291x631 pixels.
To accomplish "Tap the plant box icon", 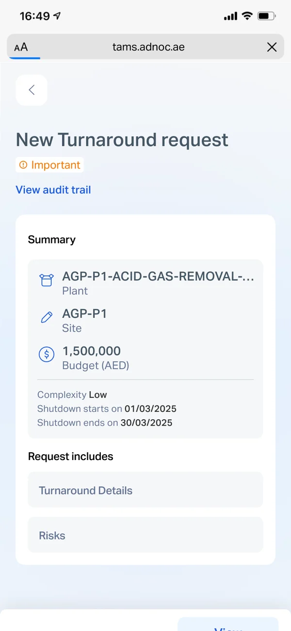I will click(46, 280).
